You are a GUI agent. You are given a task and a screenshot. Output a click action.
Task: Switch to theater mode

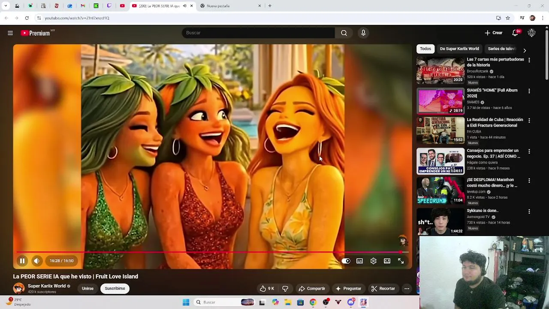tap(387, 261)
